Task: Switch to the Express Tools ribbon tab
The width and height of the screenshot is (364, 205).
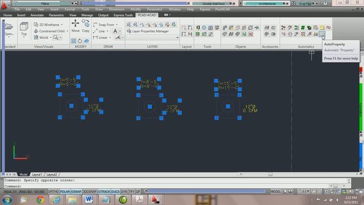Action: pyautogui.click(x=123, y=15)
